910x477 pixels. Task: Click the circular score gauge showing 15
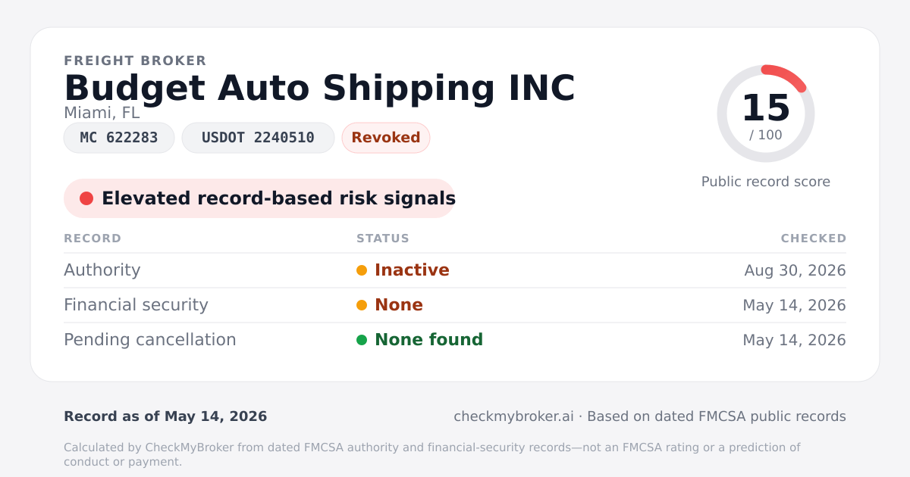coord(766,114)
